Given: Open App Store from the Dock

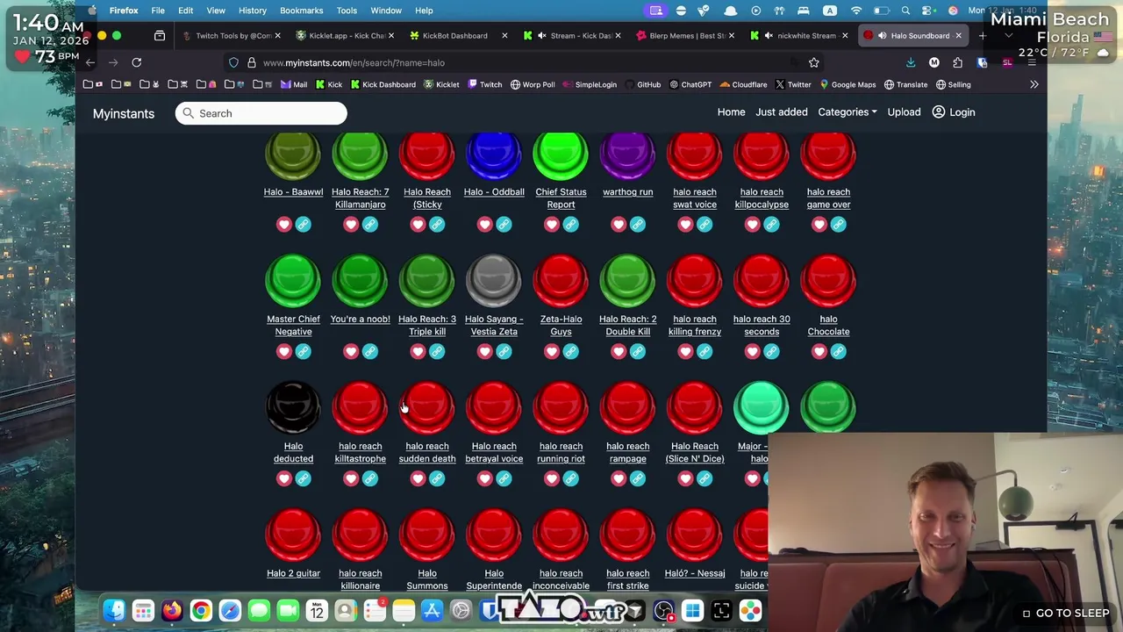Looking at the screenshot, I should point(432,611).
